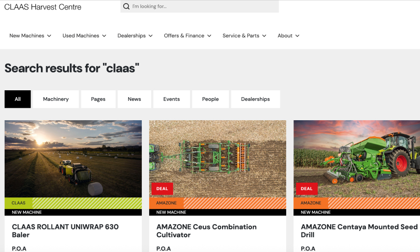Open the Offers & Finance menu
The width and height of the screenshot is (420, 252).
[x=187, y=36]
